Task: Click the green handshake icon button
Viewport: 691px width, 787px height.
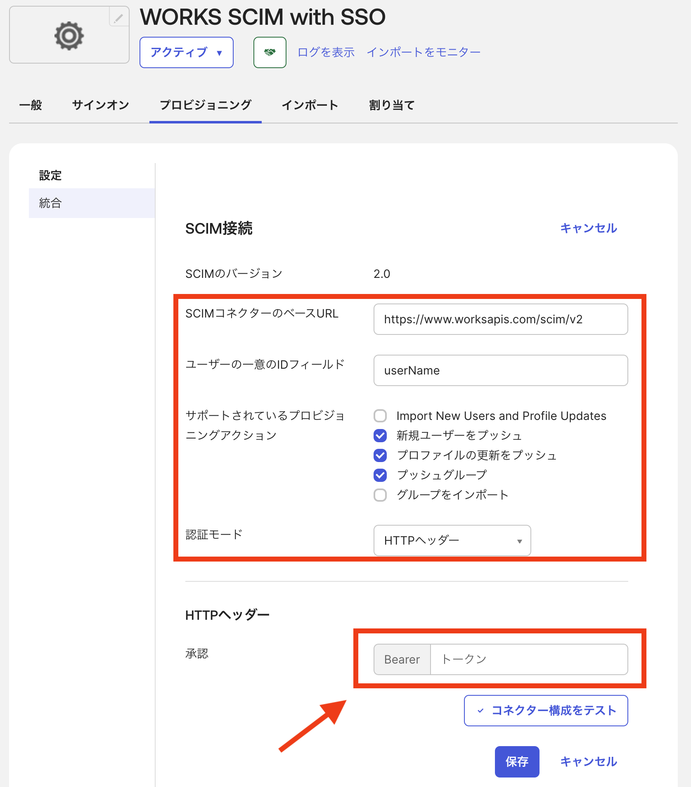Action: coord(270,52)
